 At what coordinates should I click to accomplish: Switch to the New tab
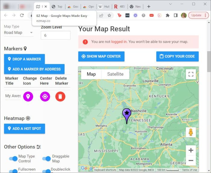point(135,6)
